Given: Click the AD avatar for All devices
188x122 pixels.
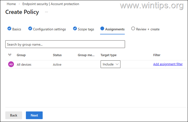Looking at the screenshot, I should click(x=11, y=64).
